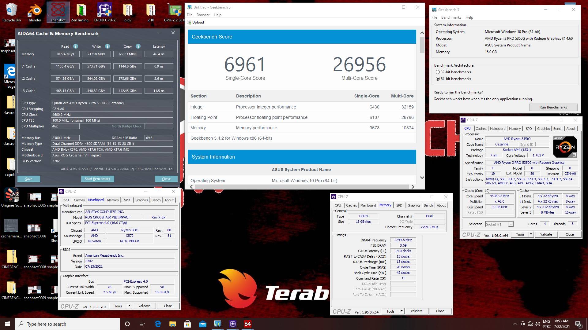Click the Copy info icon in AIDA64
The width and height of the screenshot is (588, 330).
click(138, 46)
